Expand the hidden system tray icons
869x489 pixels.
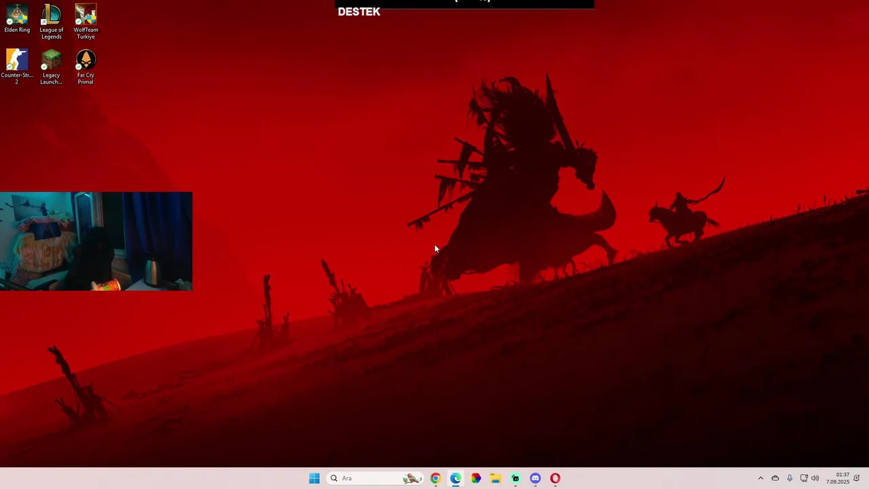(760, 478)
